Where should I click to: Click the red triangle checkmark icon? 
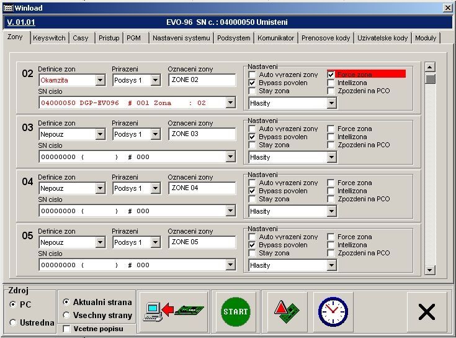click(282, 311)
